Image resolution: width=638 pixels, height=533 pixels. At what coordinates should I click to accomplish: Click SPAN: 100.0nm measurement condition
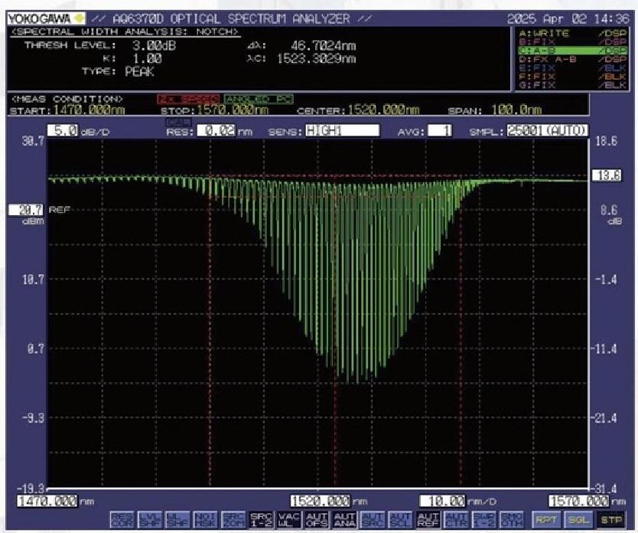click(x=495, y=110)
